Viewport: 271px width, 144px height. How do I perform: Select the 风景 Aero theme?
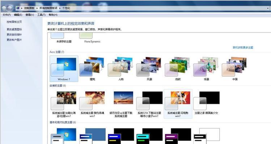[149, 69]
